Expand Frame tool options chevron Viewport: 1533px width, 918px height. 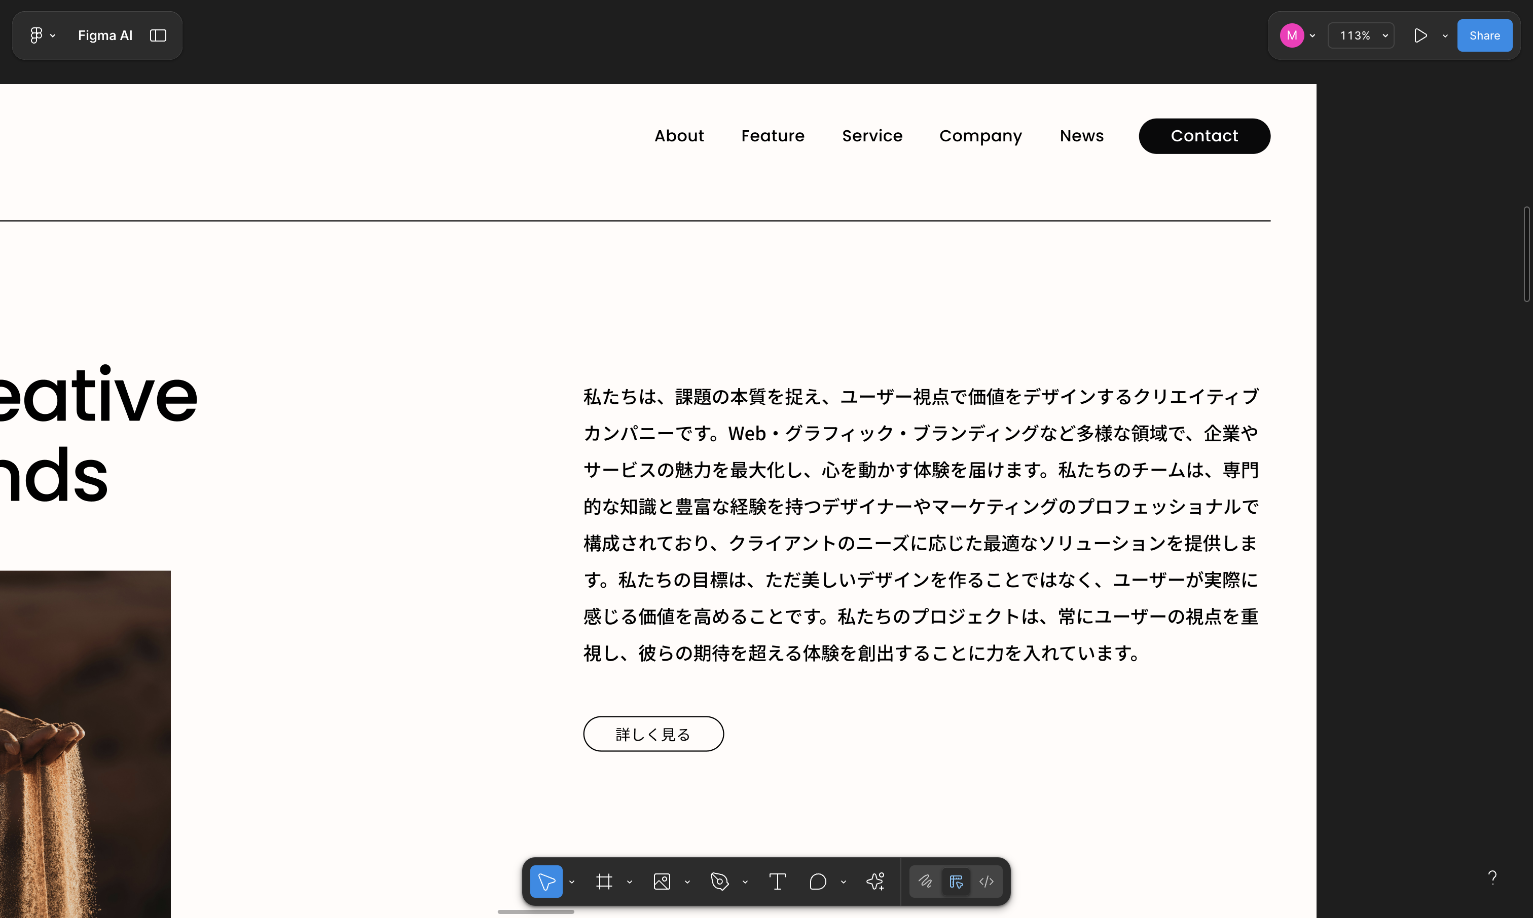[x=630, y=882]
